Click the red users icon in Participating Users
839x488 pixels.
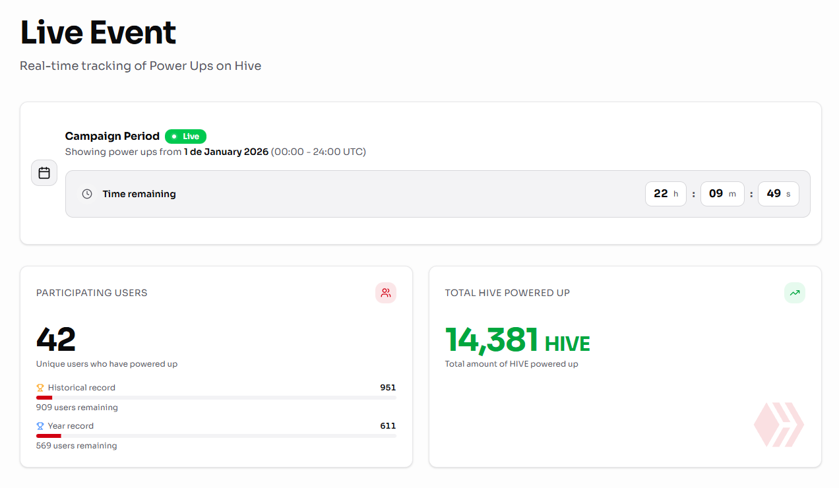tap(386, 293)
